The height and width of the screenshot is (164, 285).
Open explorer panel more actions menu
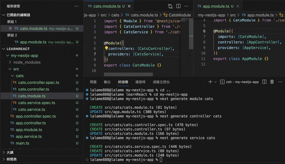tap(76, 6)
